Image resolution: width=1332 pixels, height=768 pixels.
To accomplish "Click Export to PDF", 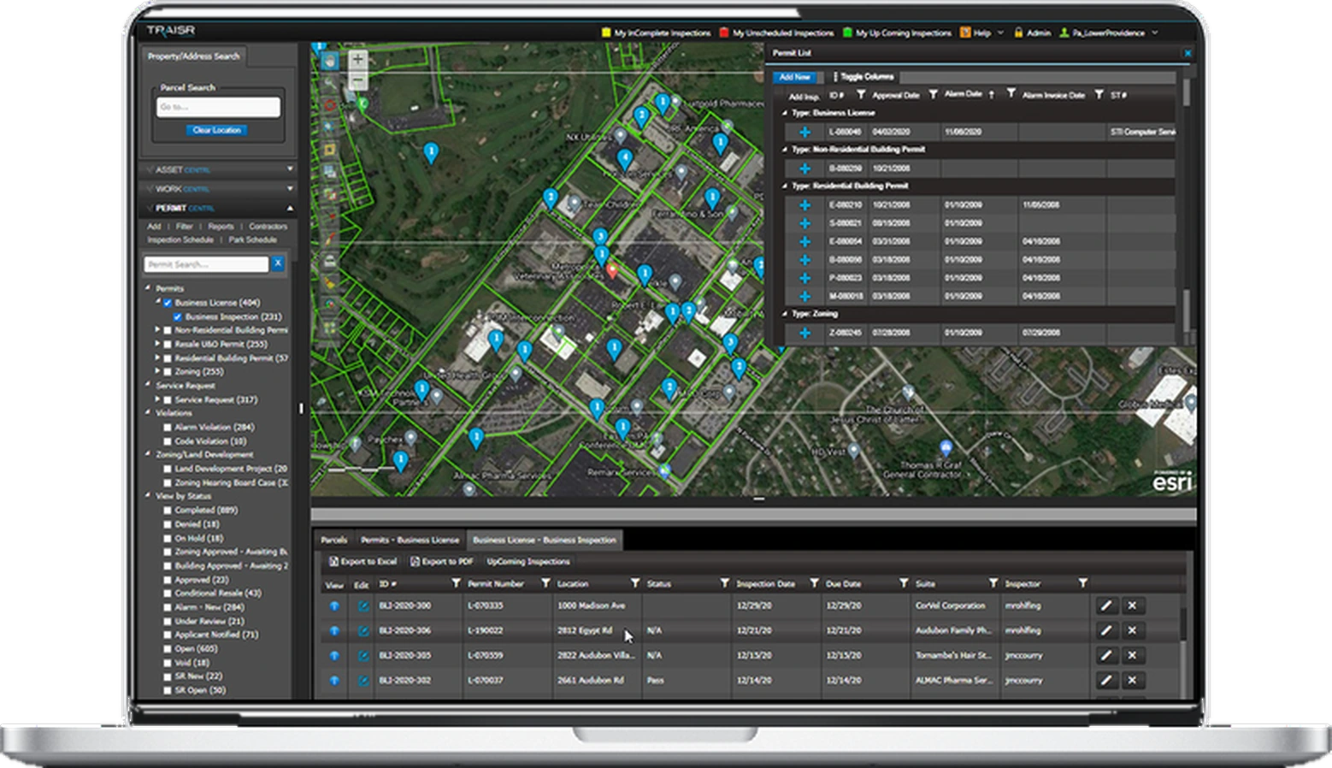I will (442, 562).
